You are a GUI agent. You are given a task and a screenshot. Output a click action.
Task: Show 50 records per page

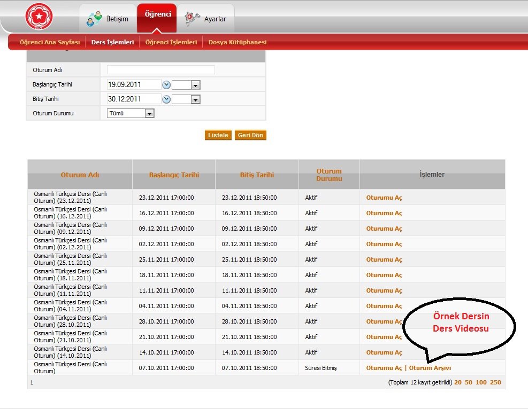tap(469, 382)
